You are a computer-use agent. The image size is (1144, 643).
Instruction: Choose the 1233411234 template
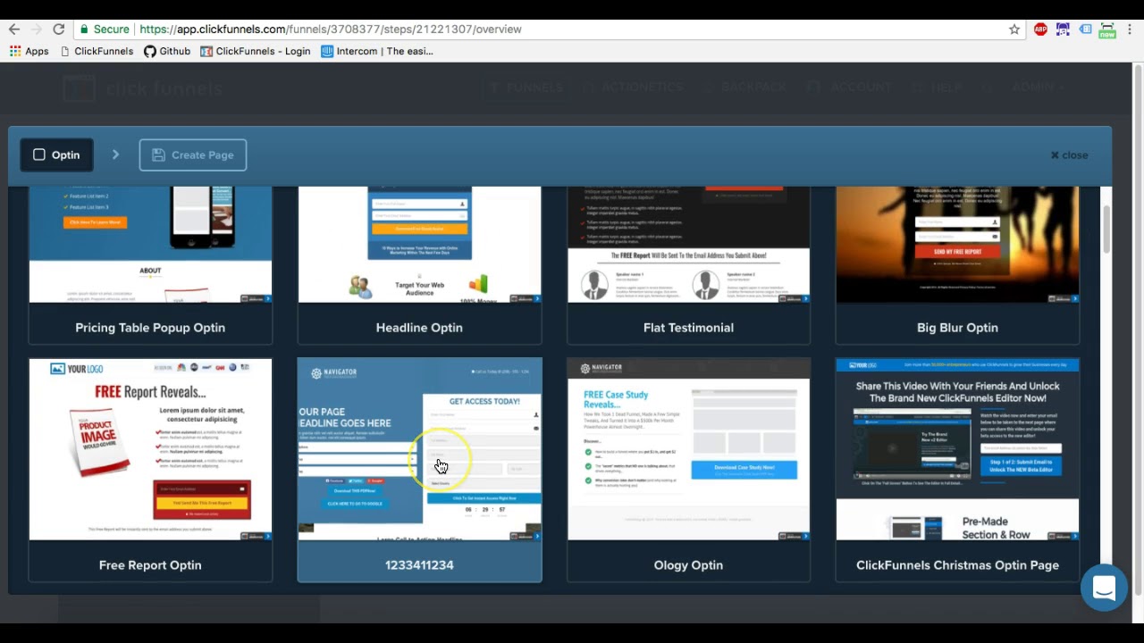tap(419, 470)
